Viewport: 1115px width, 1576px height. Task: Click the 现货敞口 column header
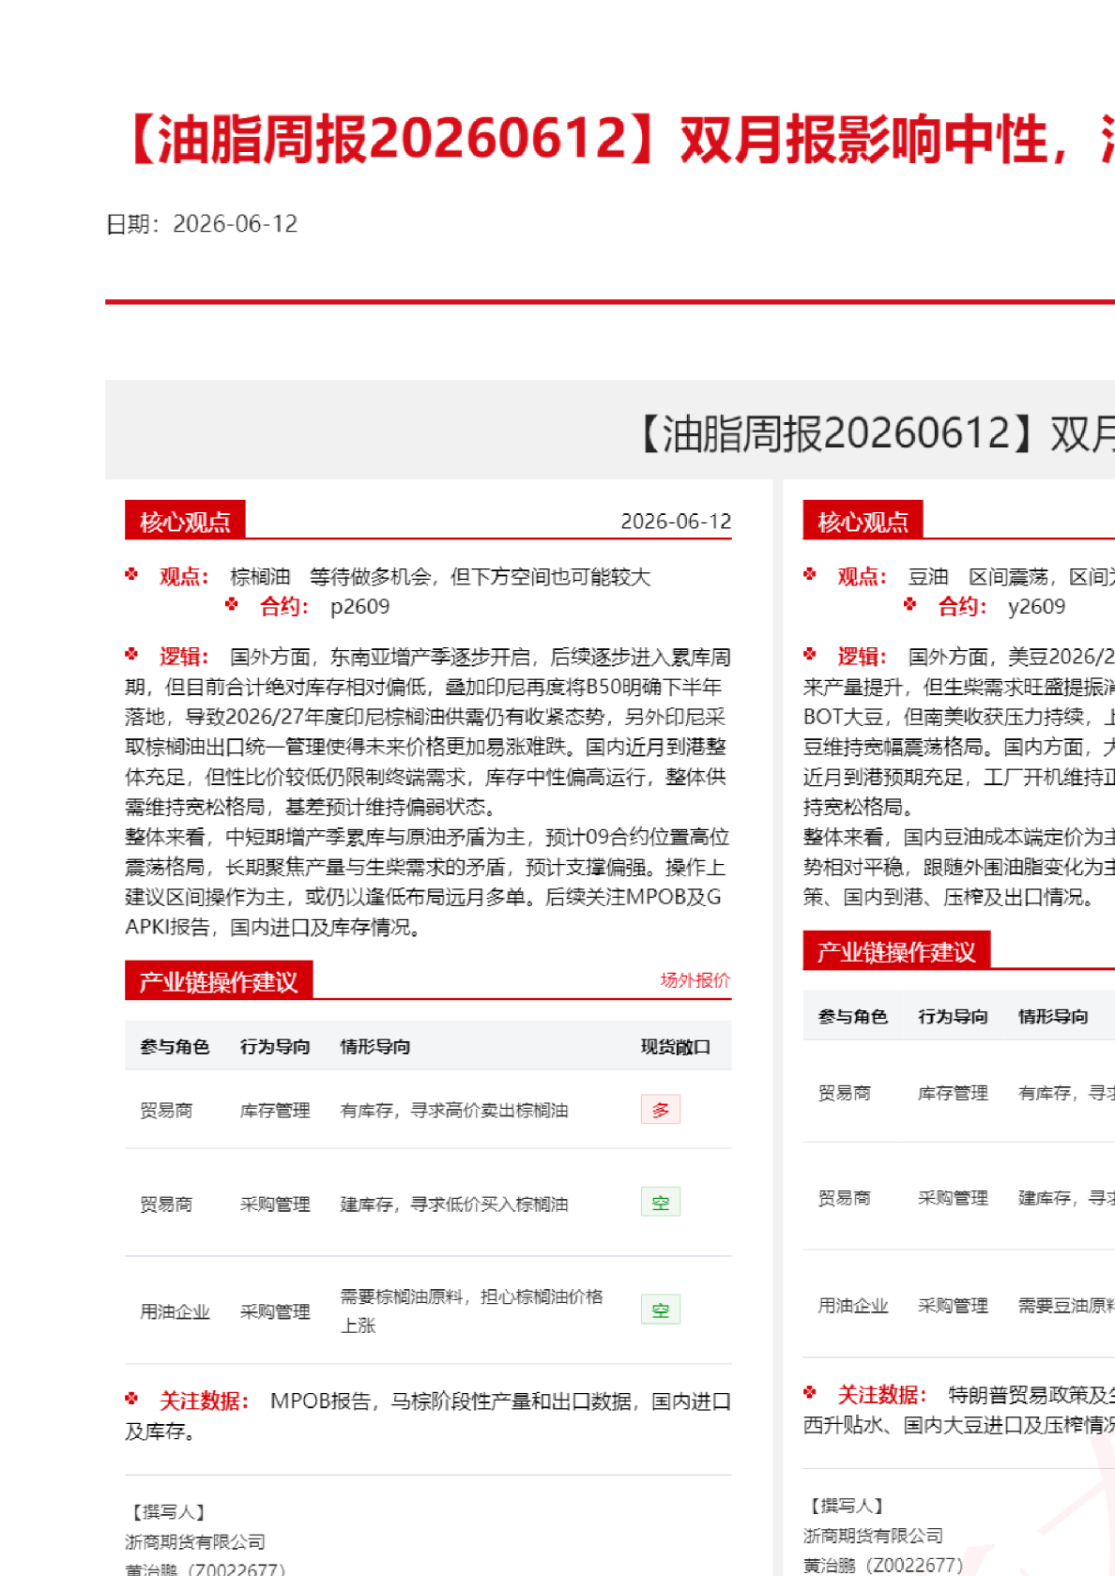[x=676, y=1046]
